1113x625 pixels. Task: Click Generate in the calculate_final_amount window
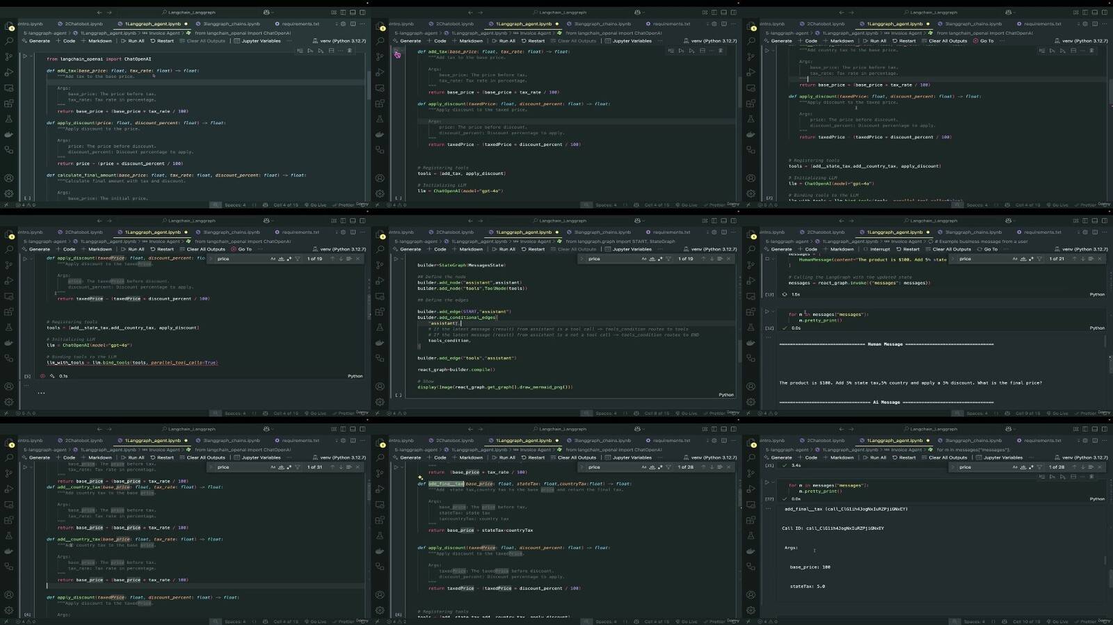pyautogui.click(x=36, y=41)
